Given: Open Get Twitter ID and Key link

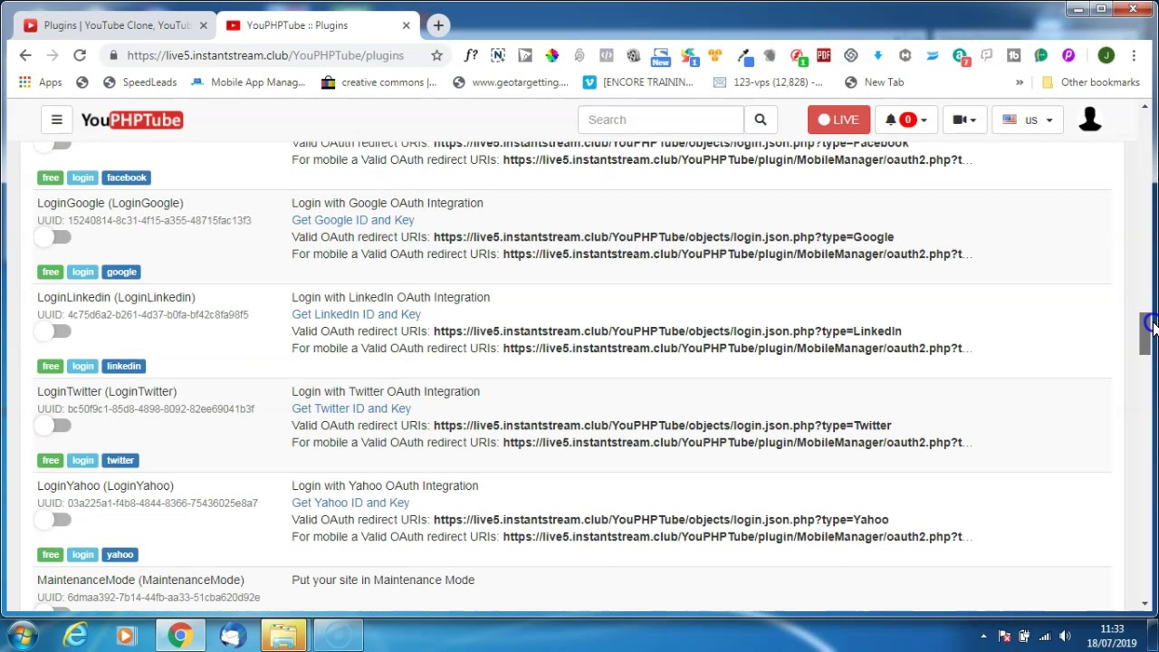Looking at the screenshot, I should point(351,408).
